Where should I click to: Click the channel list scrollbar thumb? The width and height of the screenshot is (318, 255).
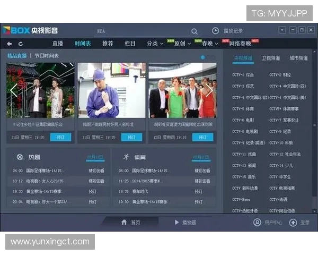[314, 125]
